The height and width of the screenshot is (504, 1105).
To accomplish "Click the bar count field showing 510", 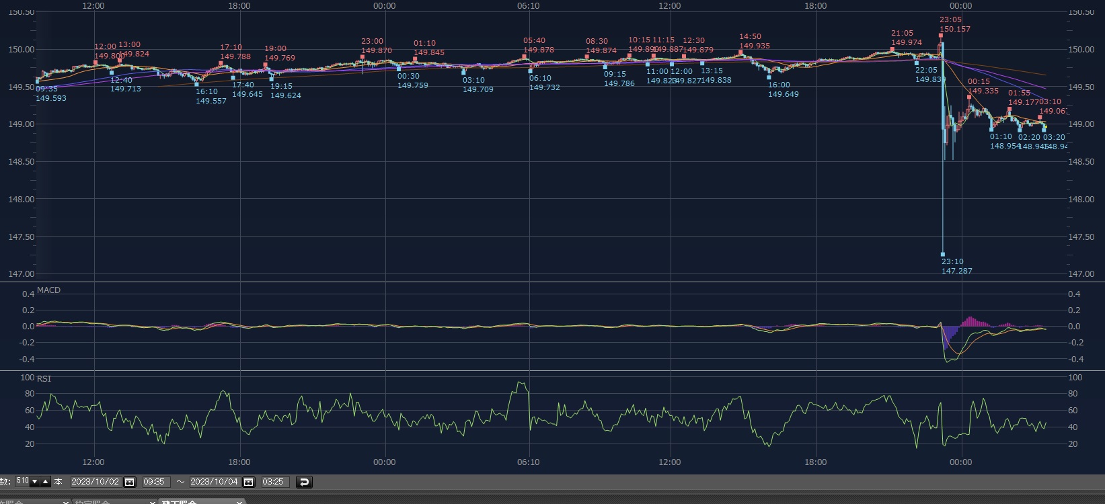I will pos(22,482).
